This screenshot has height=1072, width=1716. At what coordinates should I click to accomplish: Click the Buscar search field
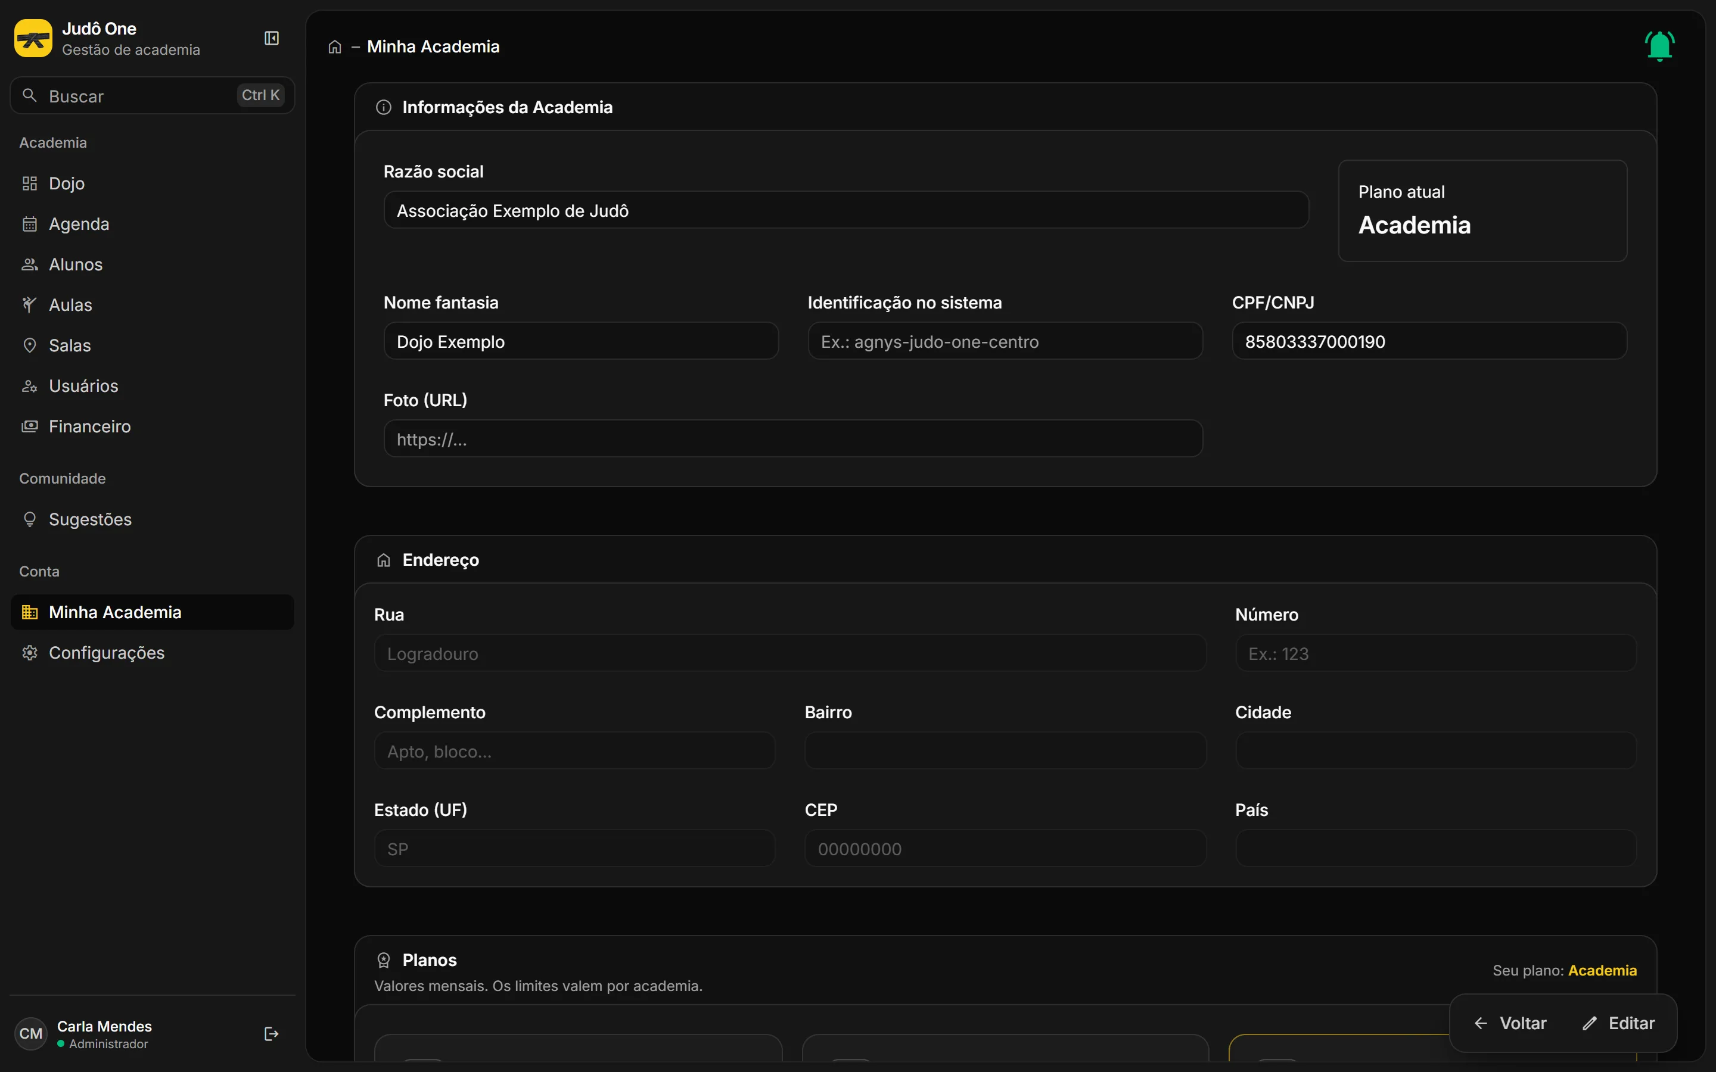coord(153,95)
